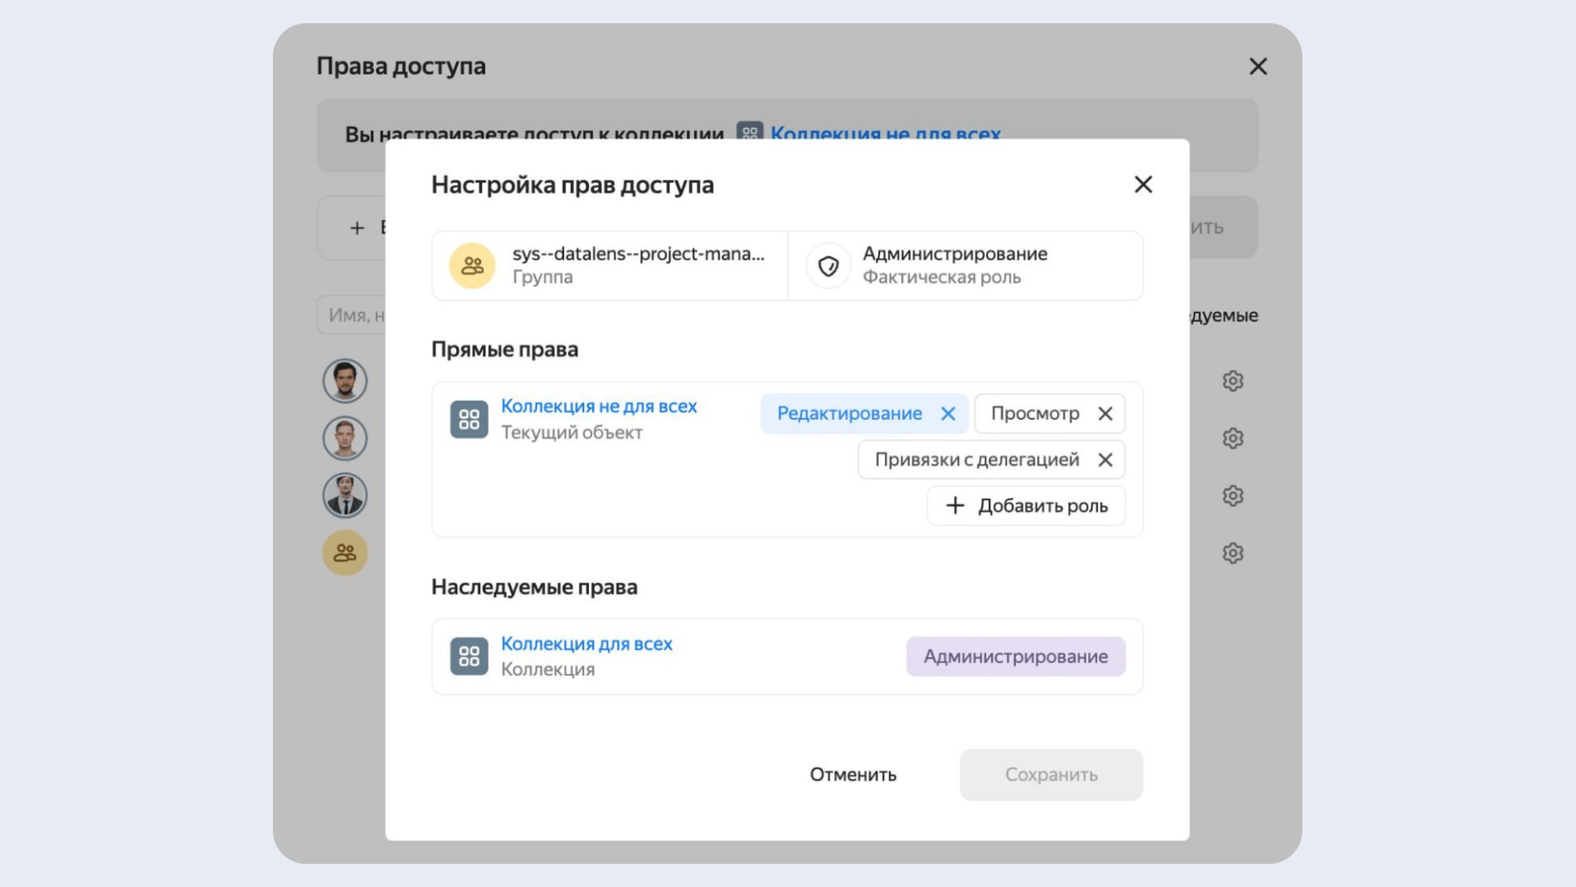The height and width of the screenshot is (887, 1576).
Task: Remove the Привязки с делегацией role
Action: point(1105,460)
